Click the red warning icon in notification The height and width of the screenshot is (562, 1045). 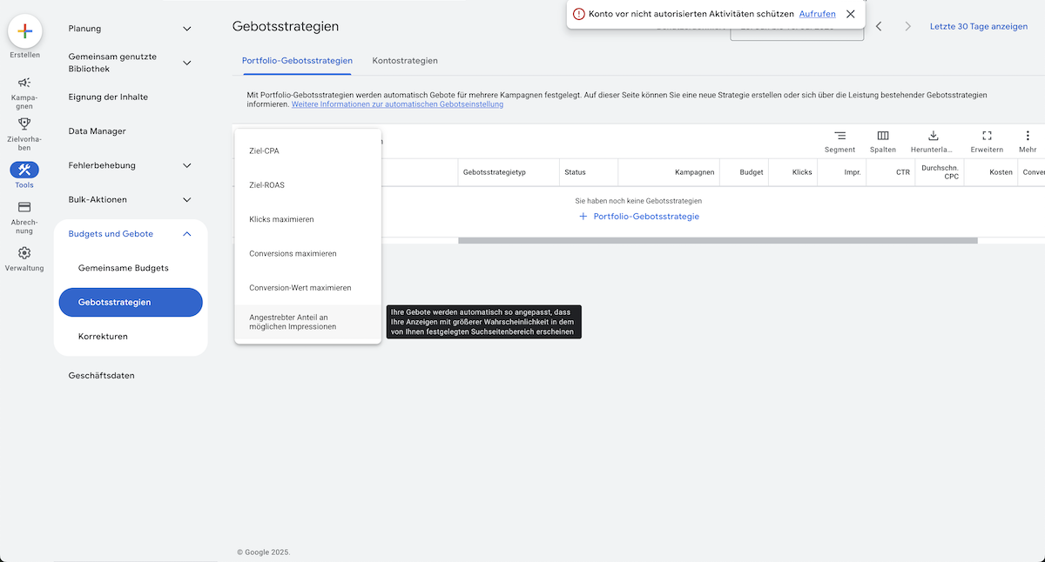tap(579, 14)
